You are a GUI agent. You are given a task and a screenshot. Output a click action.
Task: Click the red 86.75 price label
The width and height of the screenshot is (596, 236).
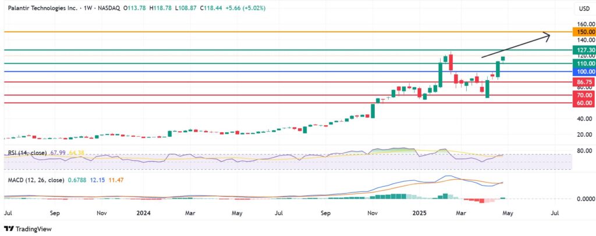point(584,82)
